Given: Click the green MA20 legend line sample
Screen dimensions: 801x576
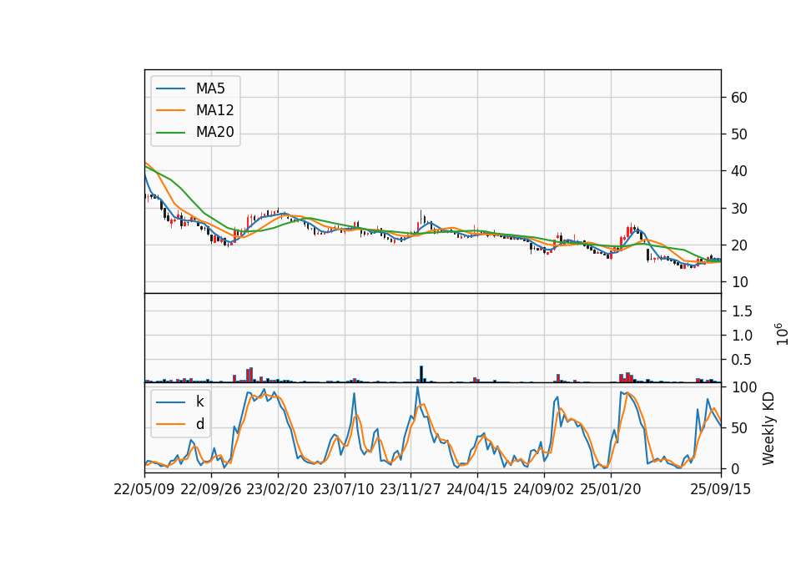Looking at the screenshot, I should coord(170,133).
